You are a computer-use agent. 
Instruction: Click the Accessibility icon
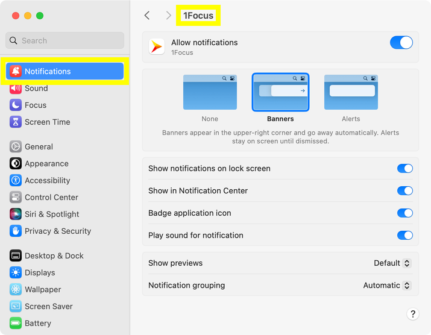click(x=16, y=180)
